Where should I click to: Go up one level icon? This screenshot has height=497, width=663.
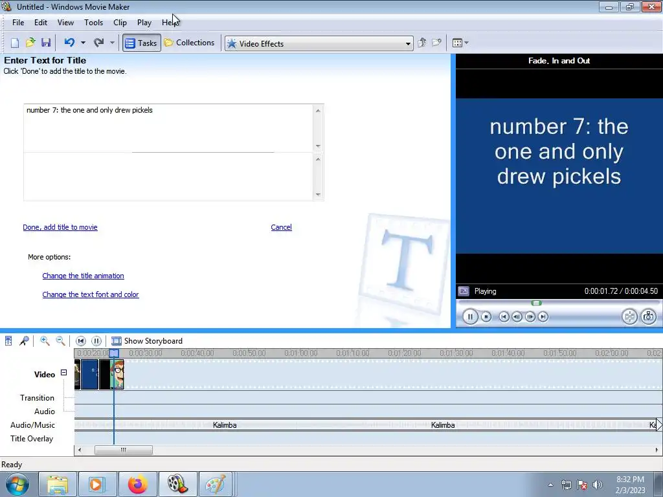[421, 43]
